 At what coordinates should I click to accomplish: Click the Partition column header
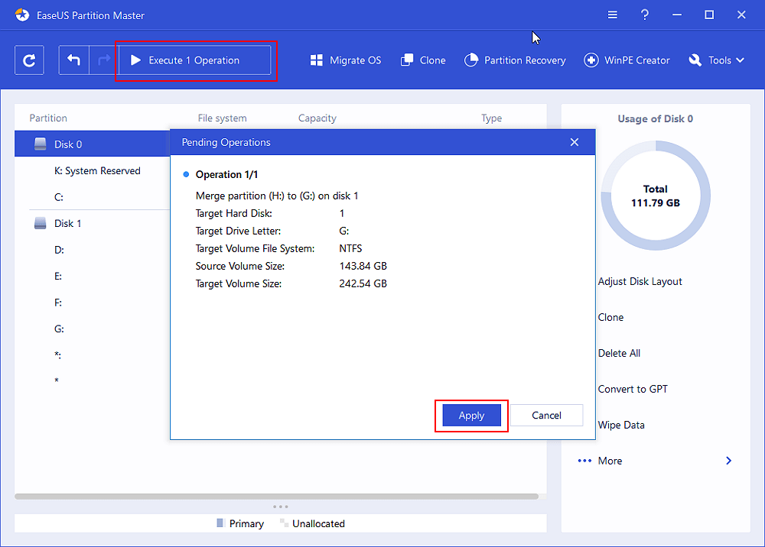[48, 118]
